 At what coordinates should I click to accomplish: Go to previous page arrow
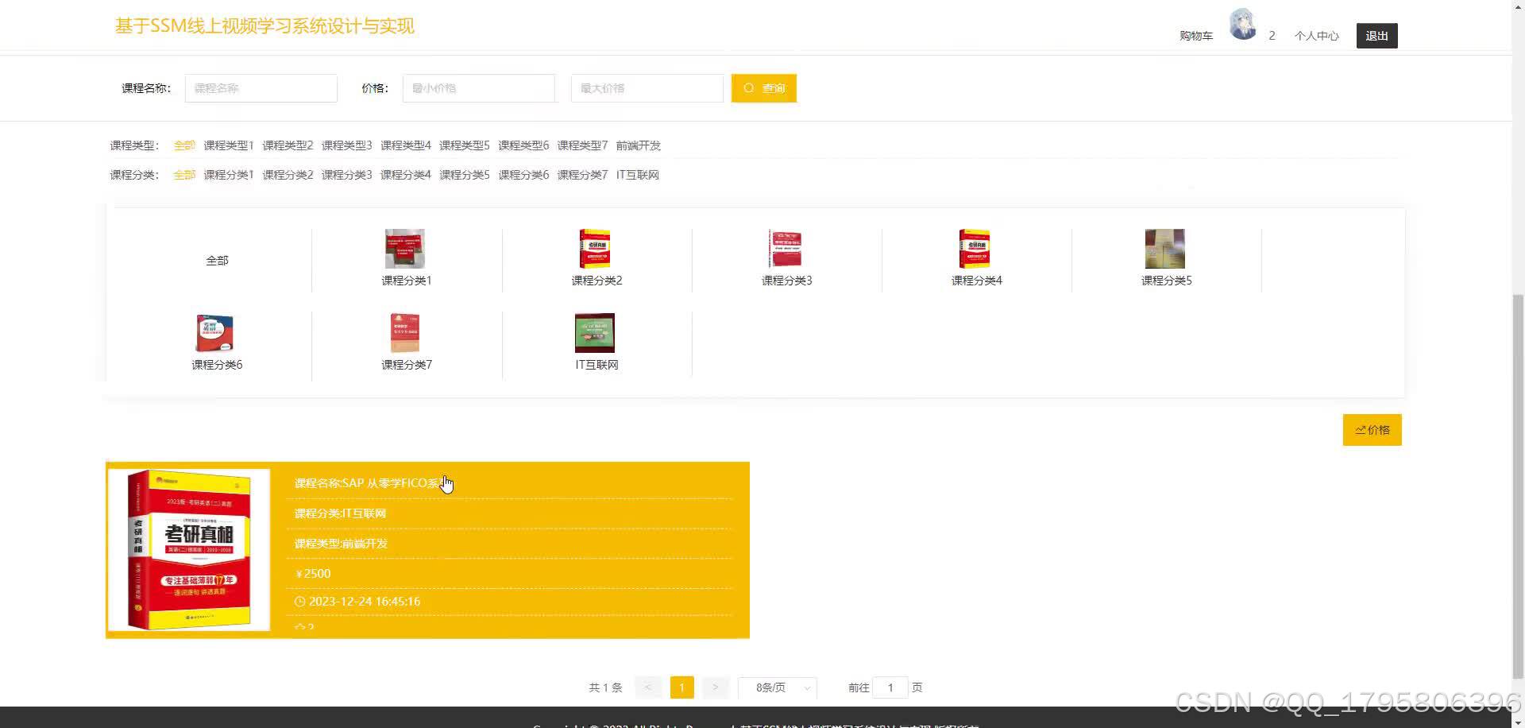click(648, 687)
